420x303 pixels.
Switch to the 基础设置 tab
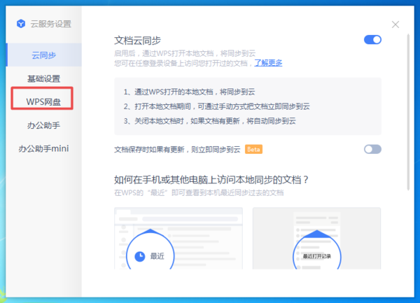tap(44, 78)
